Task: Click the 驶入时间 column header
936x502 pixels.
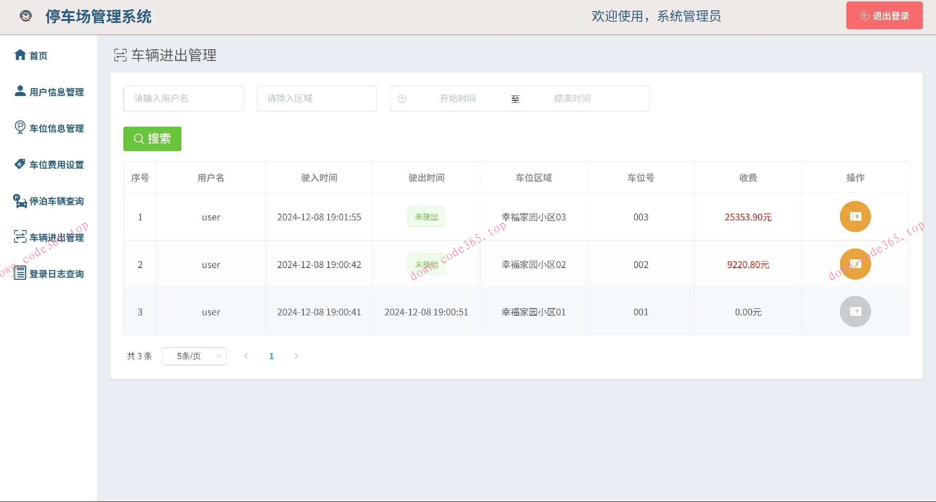Action: 319,178
